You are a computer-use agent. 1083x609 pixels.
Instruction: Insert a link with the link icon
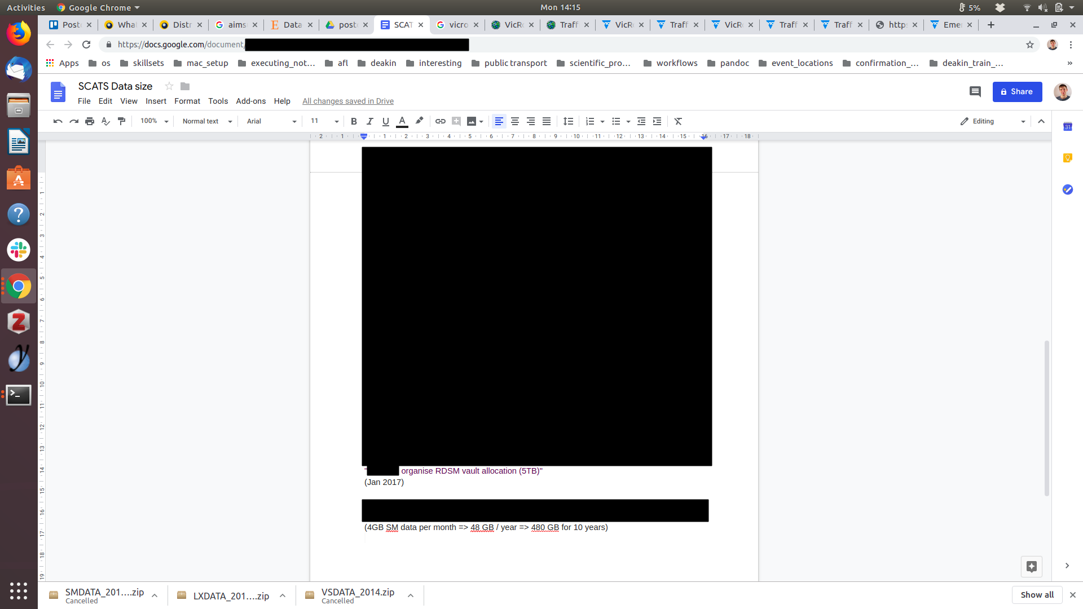tap(441, 121)
